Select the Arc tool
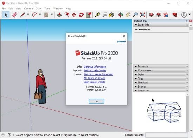The image size is (193, 138). pos(34,15)
